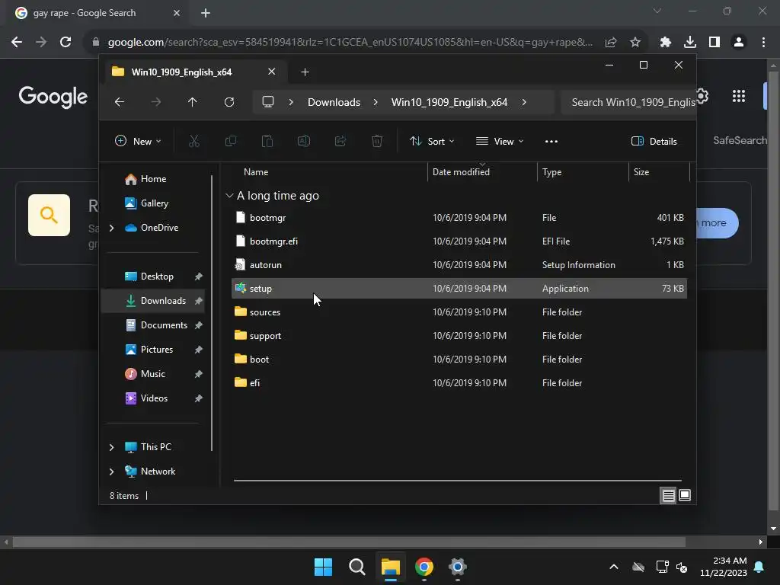Click the Chrome address bar URL
The height and width of the screenshot is (585, 780).
point(350,43)
